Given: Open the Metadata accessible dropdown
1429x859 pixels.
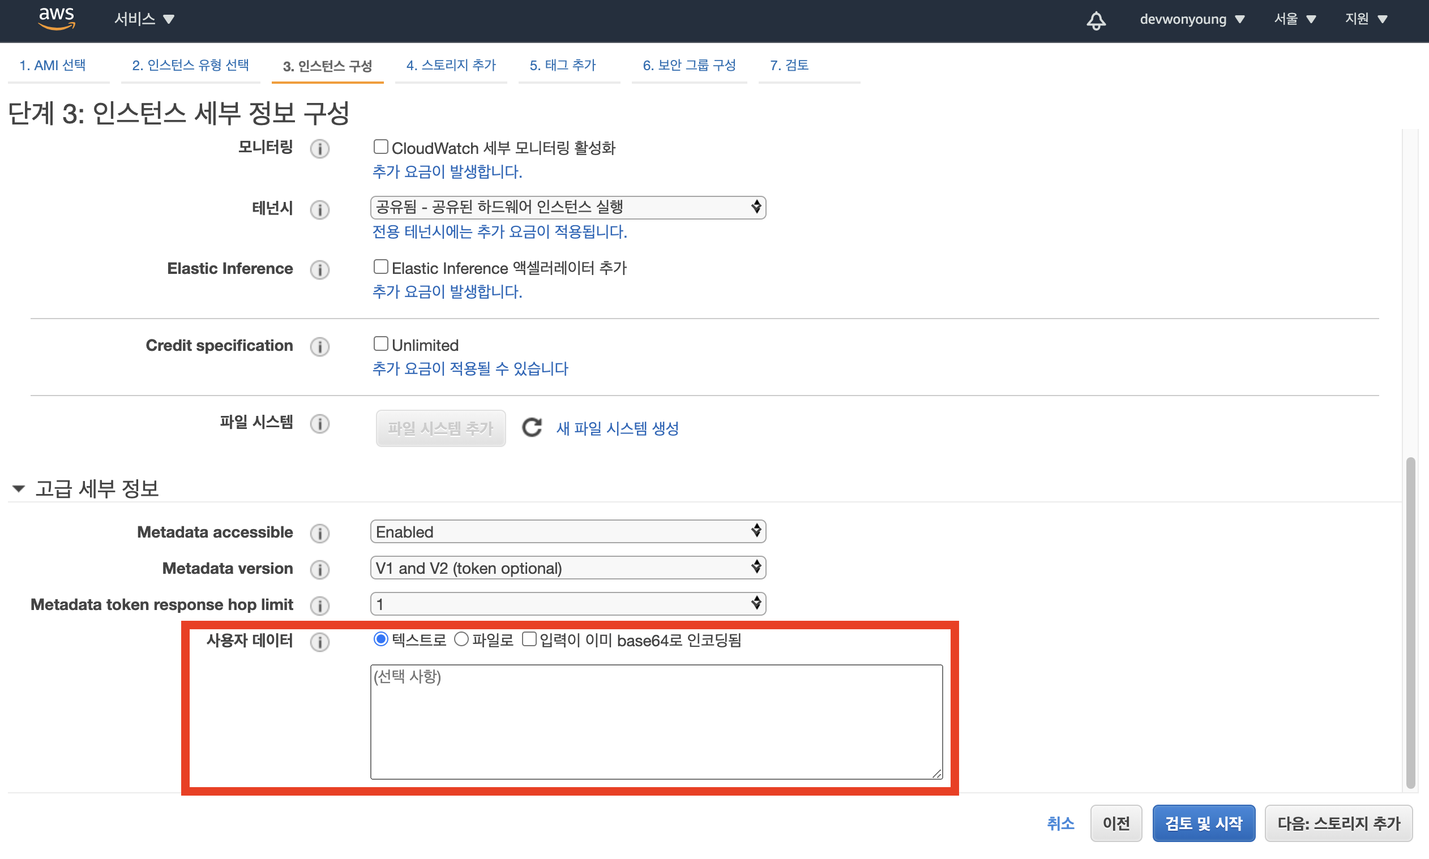Looking at the screenshot, I should click(567, 531).
